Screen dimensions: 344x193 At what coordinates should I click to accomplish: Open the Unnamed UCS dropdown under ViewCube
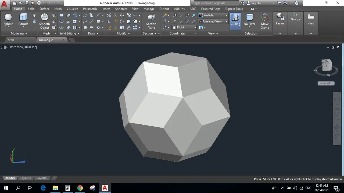coord(326,83)
